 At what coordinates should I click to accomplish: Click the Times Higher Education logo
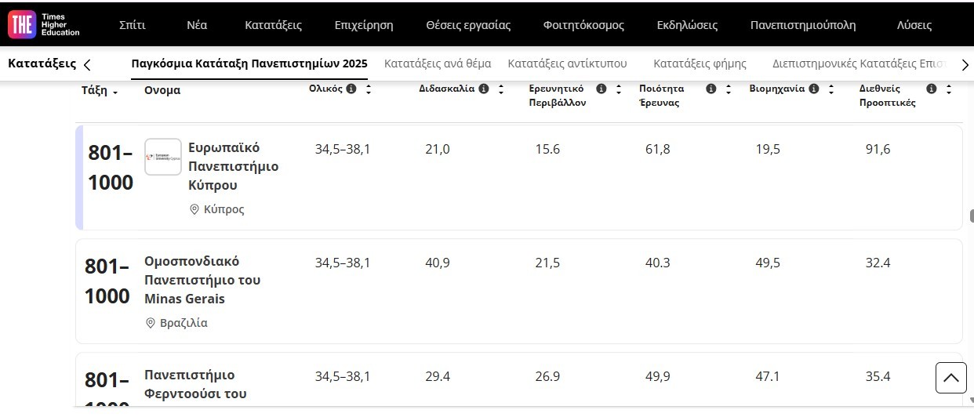pyautogui.click(x=44, y=24)
